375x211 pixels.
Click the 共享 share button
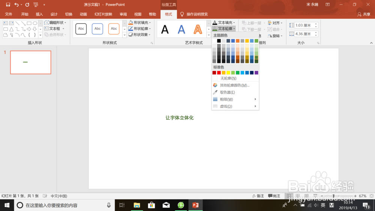(x=364, y=14)
